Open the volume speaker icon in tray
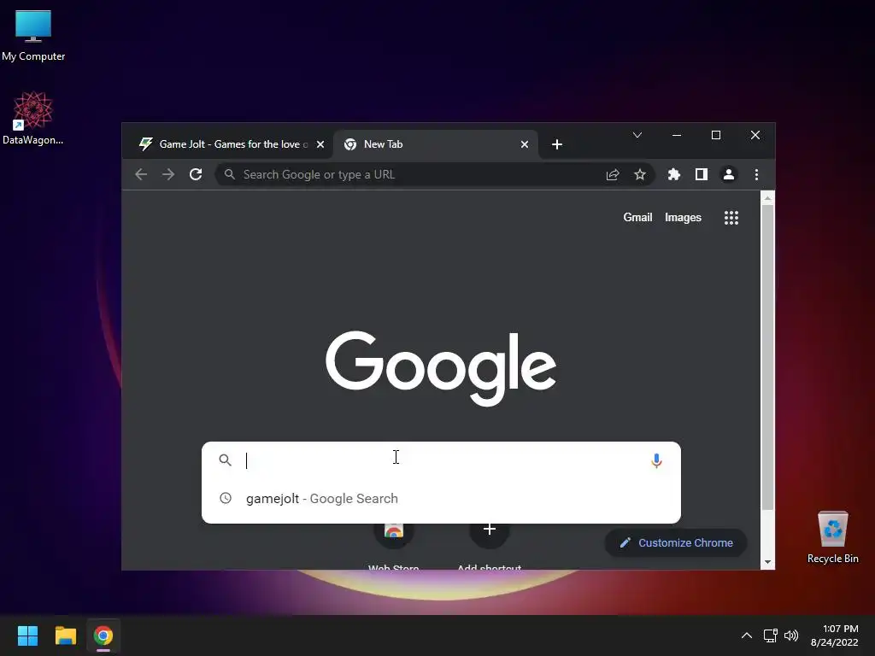This screenshot has width=875, height=656. tap(790, 635)
